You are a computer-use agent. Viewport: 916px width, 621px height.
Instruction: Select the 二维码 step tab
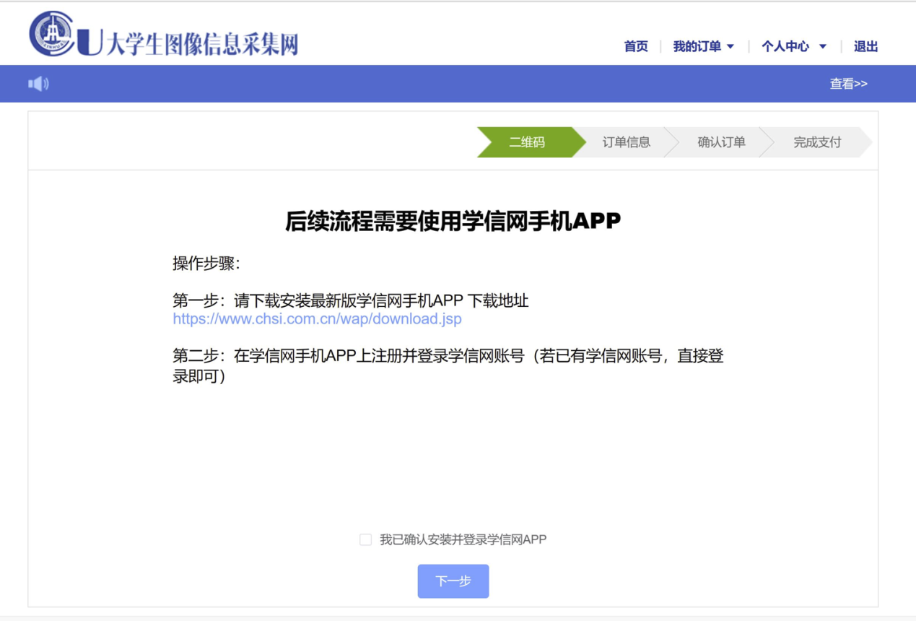point(527,142)
